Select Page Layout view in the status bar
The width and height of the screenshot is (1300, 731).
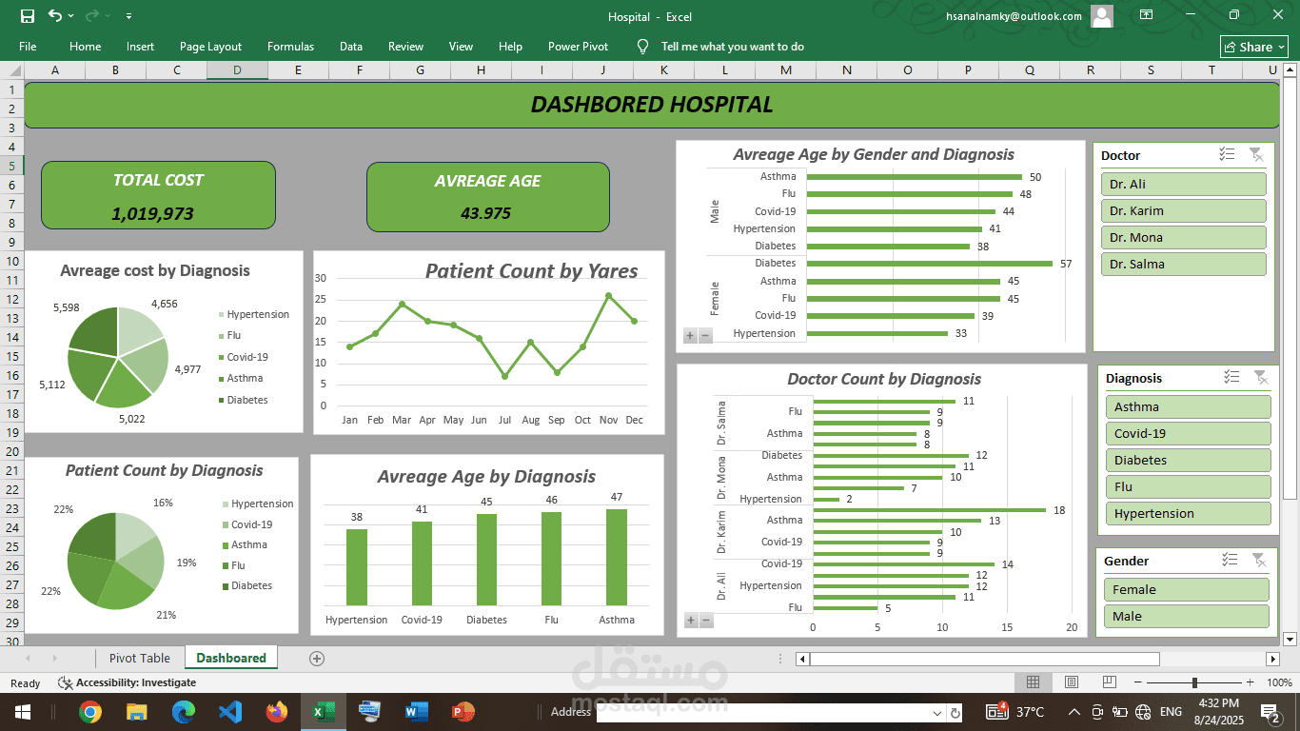pos(1072,682)
